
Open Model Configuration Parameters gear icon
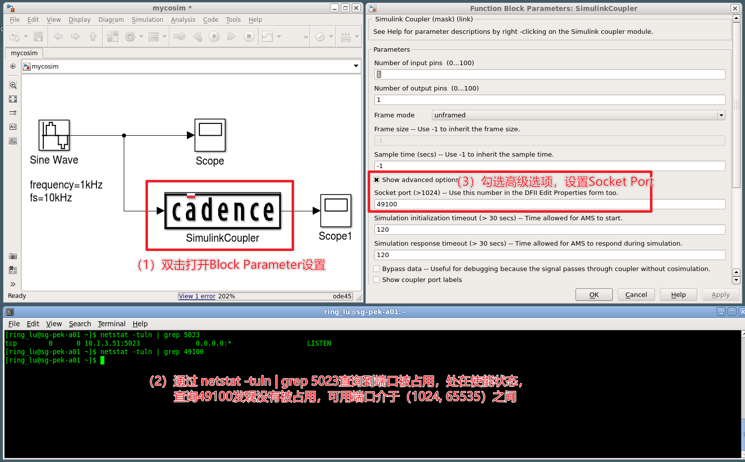(130, 36)
